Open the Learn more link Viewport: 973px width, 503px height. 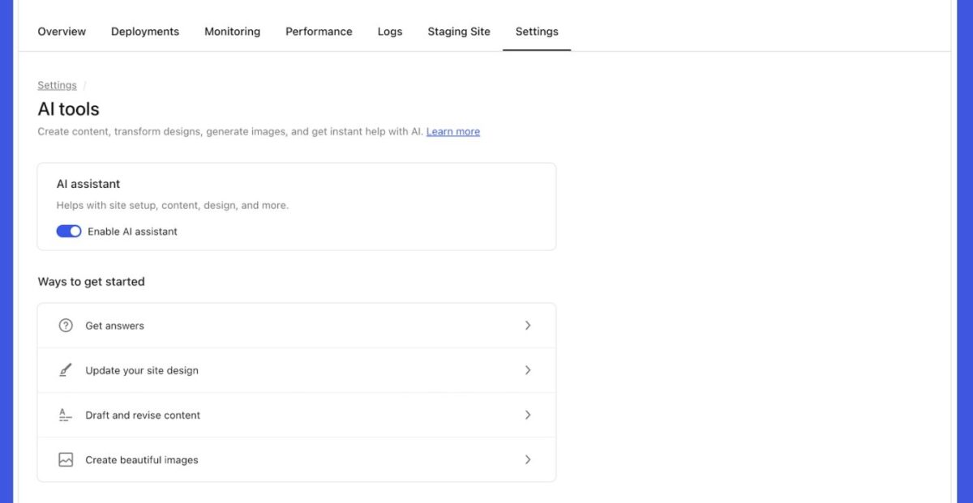click(x=452, y=131)
